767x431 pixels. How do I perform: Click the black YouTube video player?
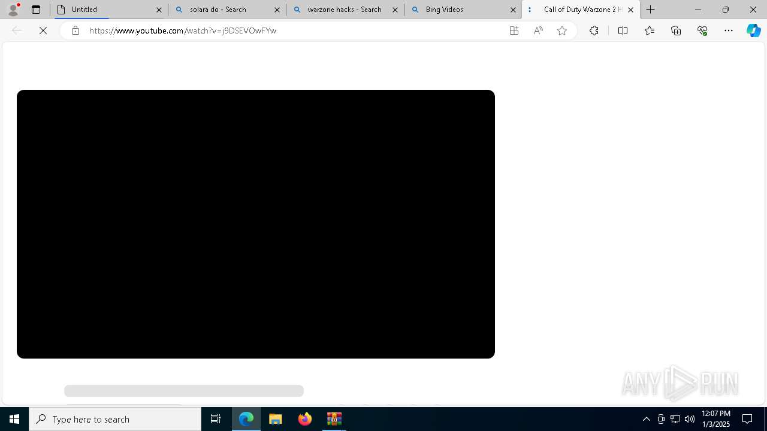click(x=256, y=224)
